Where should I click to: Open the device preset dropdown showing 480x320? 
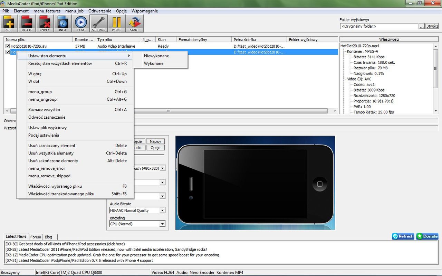tap(162, 168)
